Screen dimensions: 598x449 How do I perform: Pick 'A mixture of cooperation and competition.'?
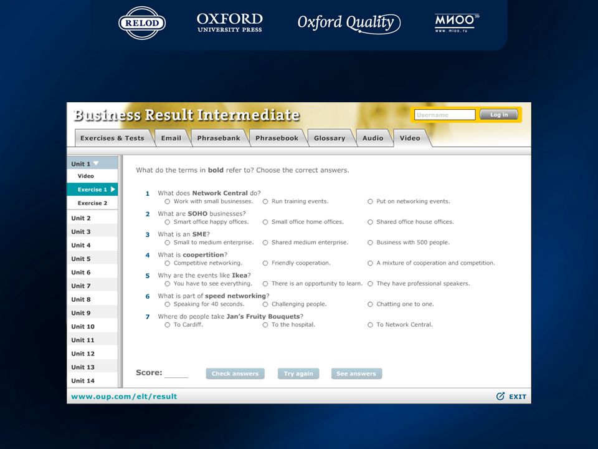pyautogui.click(x=370, y=263)
